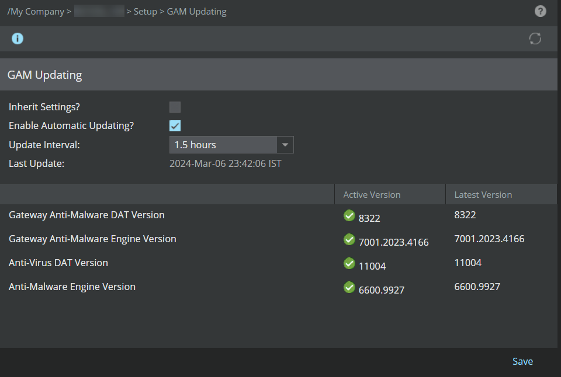Click the Inherit Settings? label
The image size is (561, 377).
(44, 107)
